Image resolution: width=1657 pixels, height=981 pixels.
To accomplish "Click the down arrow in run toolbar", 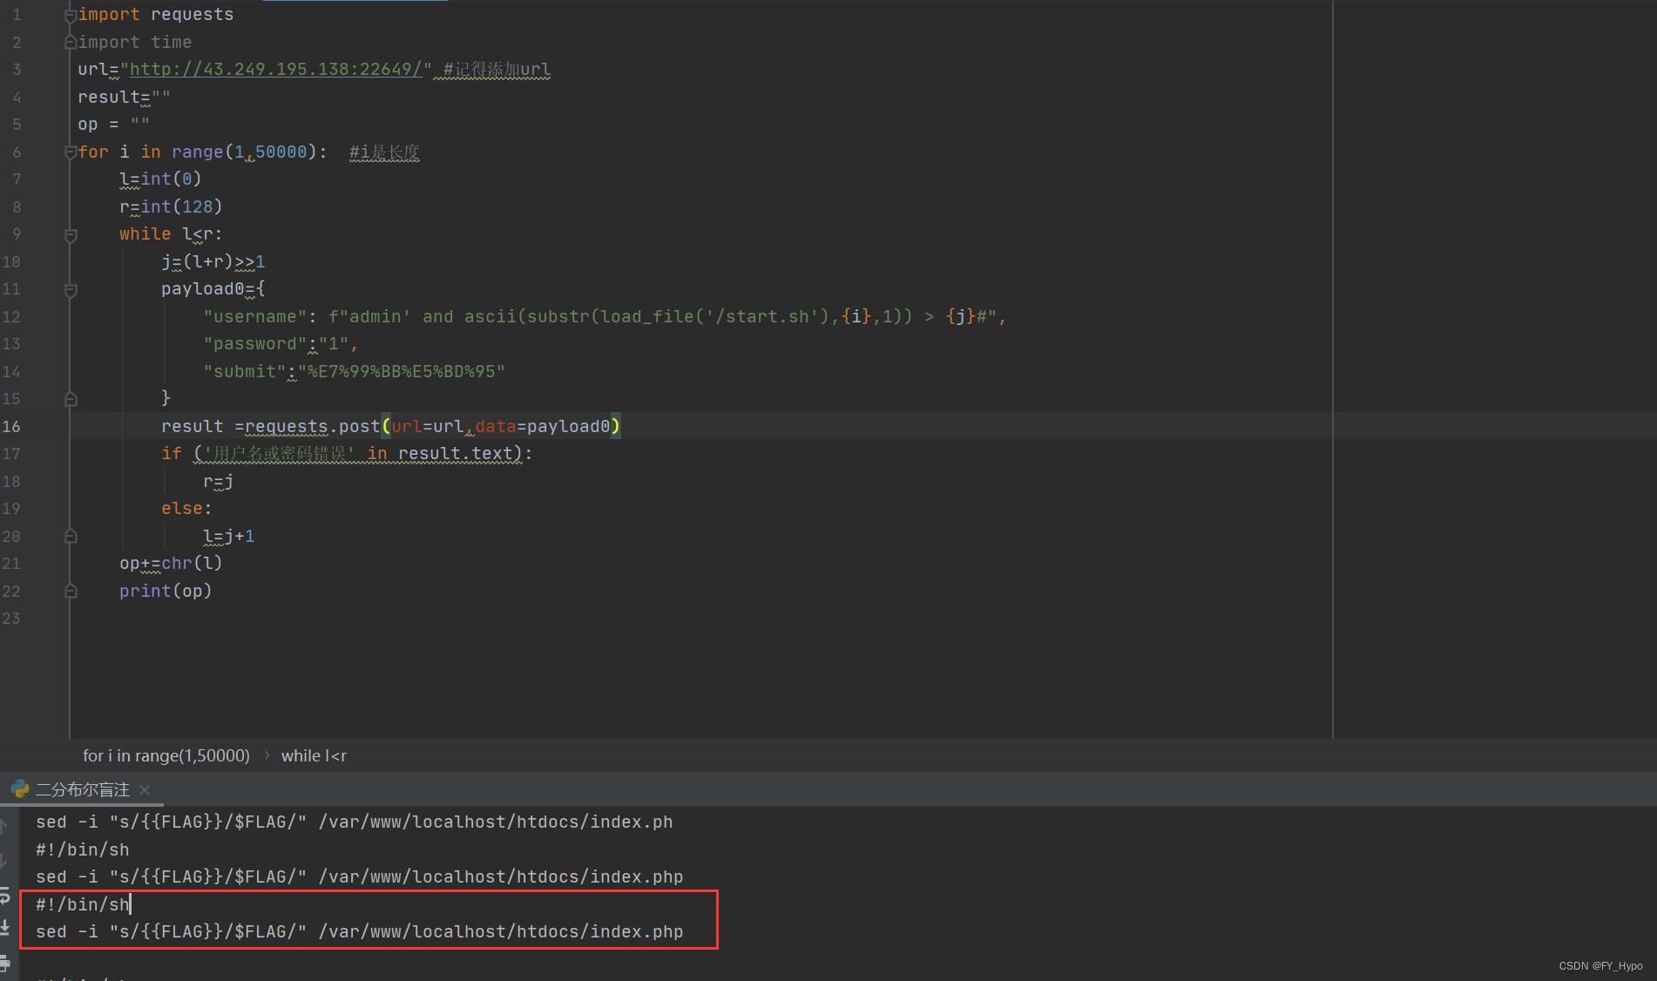I will [4, 861].
